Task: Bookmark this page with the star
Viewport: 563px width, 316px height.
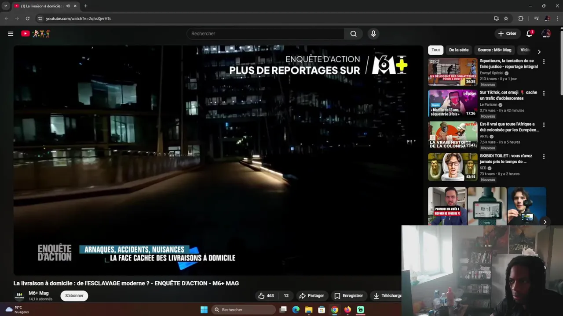Action: (506, 18)
